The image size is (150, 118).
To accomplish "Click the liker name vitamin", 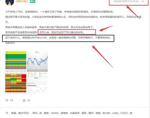I will [54, 113].
